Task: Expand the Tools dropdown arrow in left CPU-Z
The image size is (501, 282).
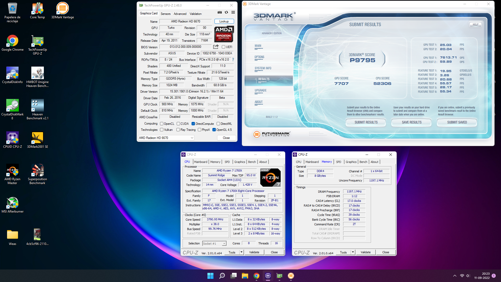Action: coord(241,252)
